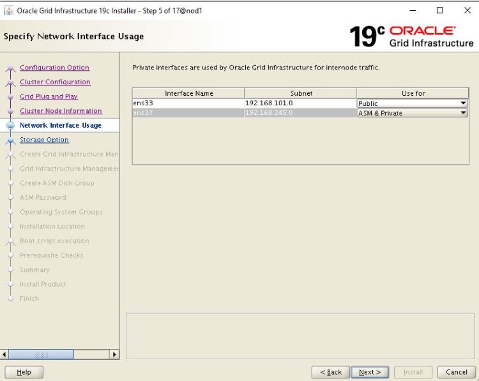Open the Use for dropdown for ens33
The width and height of the screenshot is (479, 381).
(463, 103)
